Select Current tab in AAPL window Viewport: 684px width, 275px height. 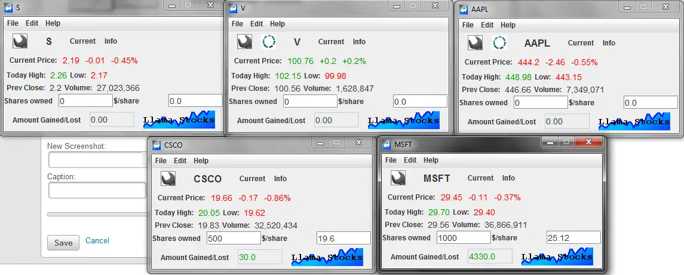(x=581, y=43)
